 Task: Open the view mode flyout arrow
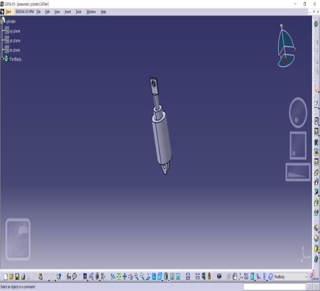pos(168,280)
